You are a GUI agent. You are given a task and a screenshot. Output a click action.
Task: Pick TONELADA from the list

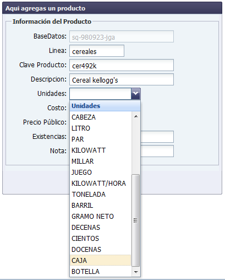pyautogui.click(x=100, y=194)
